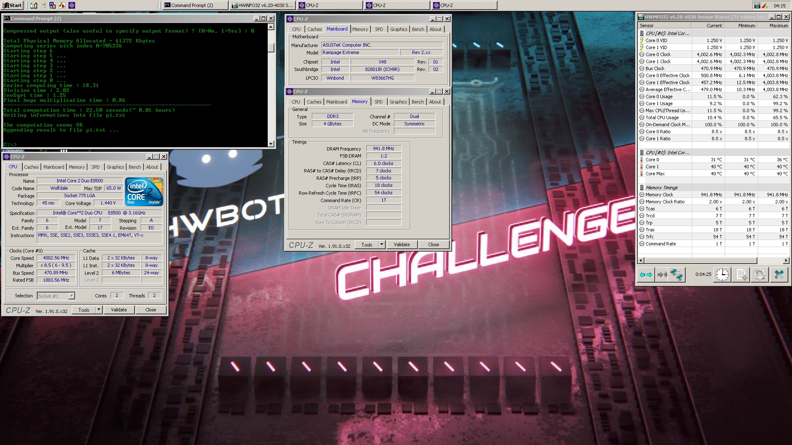This screenshot has width=792, height=445.
Task: Open Command Prompt window system menu icon
Action: 7,19
